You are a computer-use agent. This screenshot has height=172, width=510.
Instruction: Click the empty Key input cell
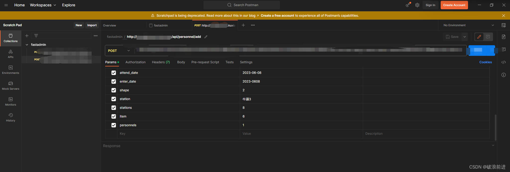point(178,134)
